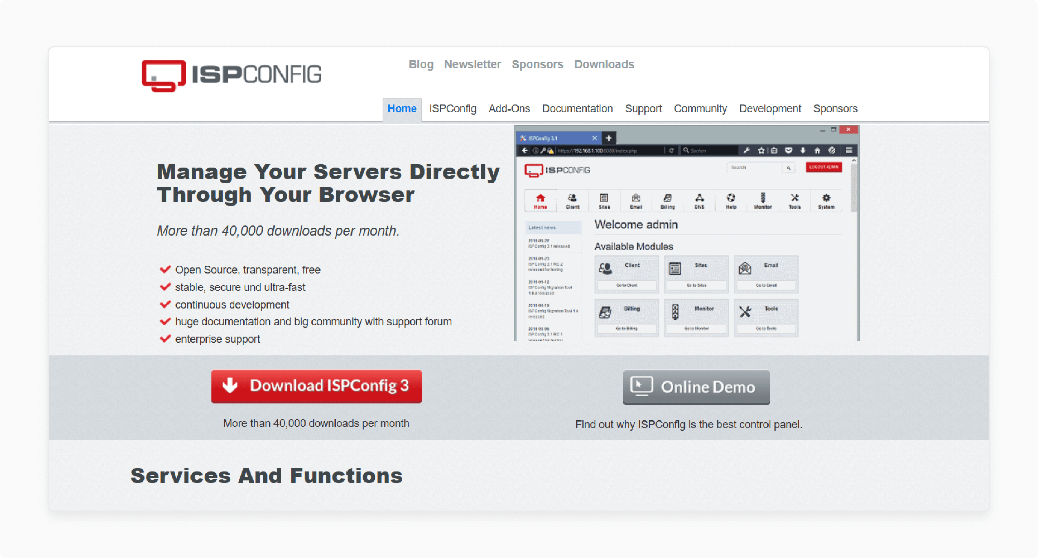This screenshot has height=558, width=1038.
Task: Click the Monitor module card icon under Available Modules
Action: 675,312
